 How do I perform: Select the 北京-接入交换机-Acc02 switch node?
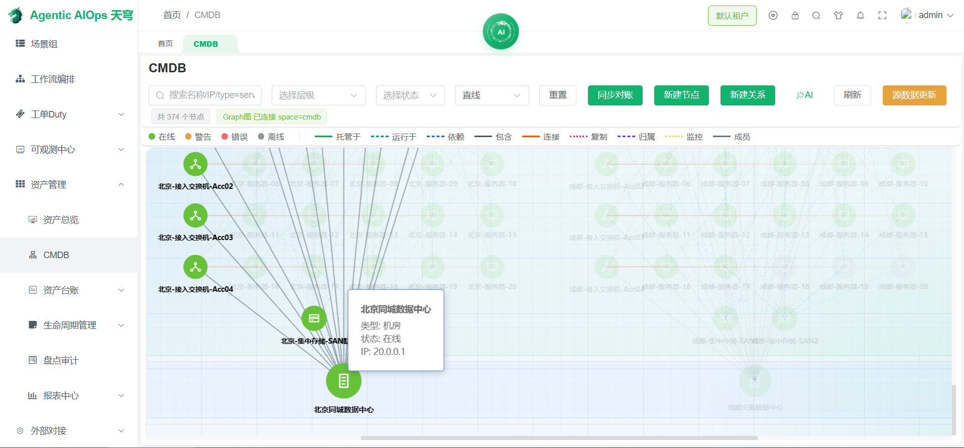tap(195, 164)
